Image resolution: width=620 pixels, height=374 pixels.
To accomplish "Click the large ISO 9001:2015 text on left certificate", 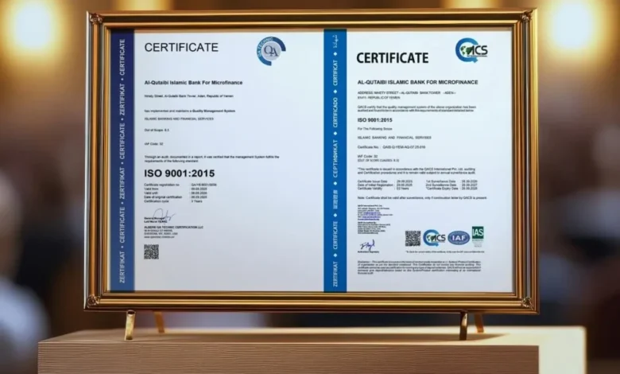I will click(179, 173).
